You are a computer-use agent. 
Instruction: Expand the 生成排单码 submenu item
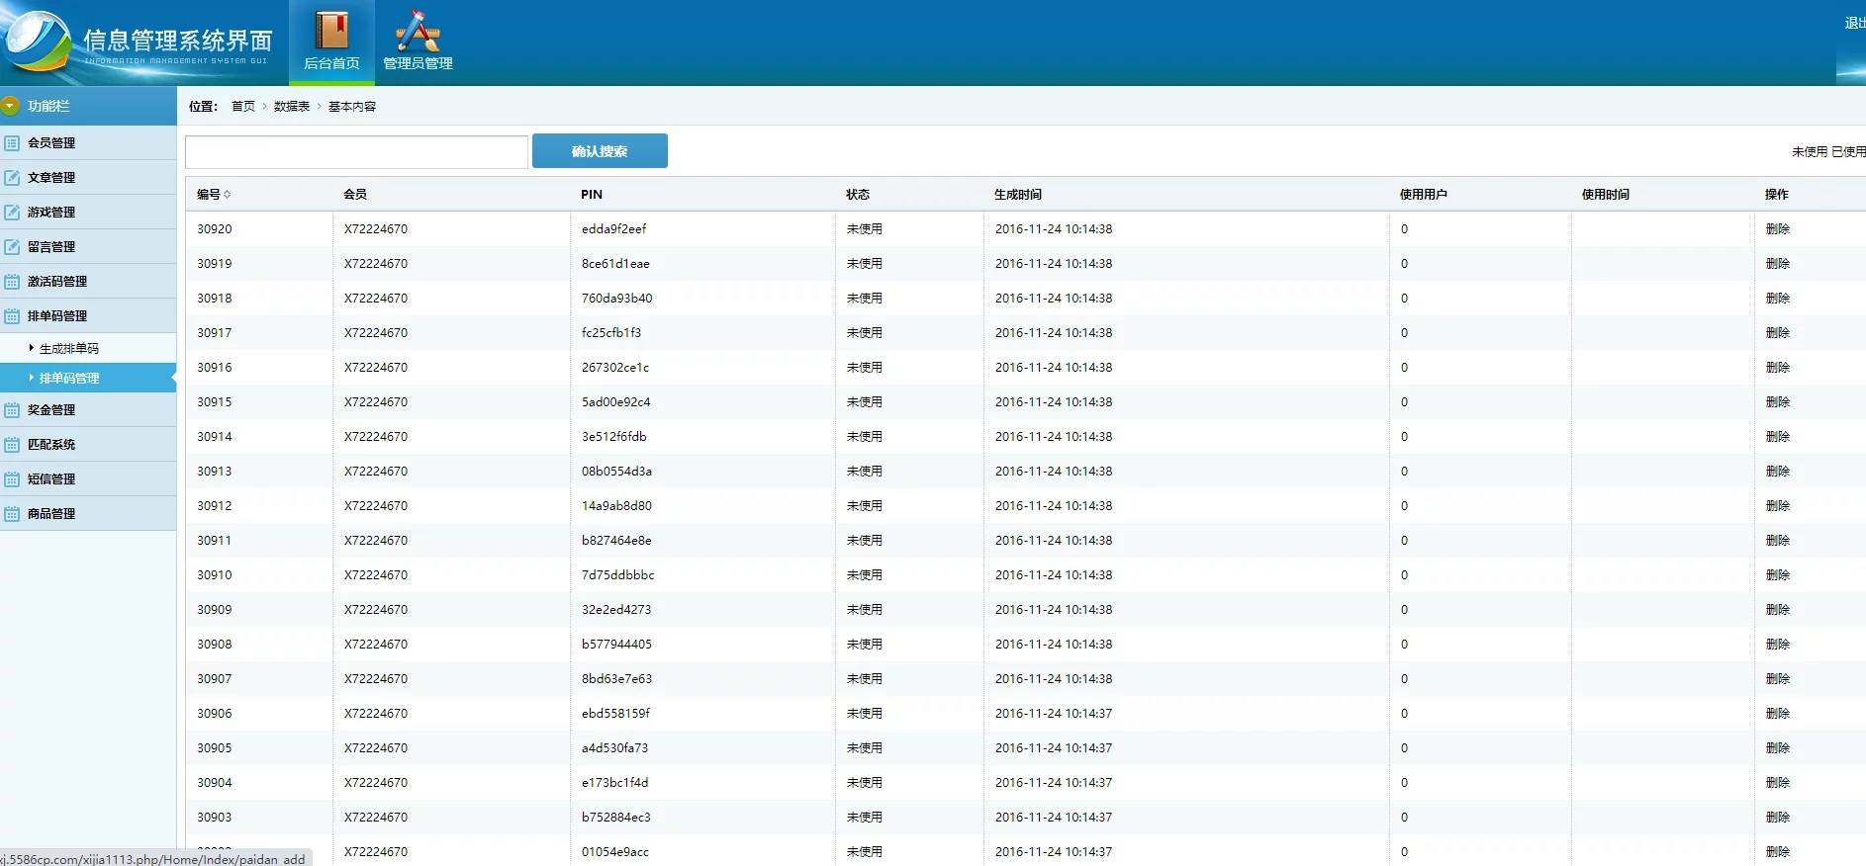click(68, 348)
